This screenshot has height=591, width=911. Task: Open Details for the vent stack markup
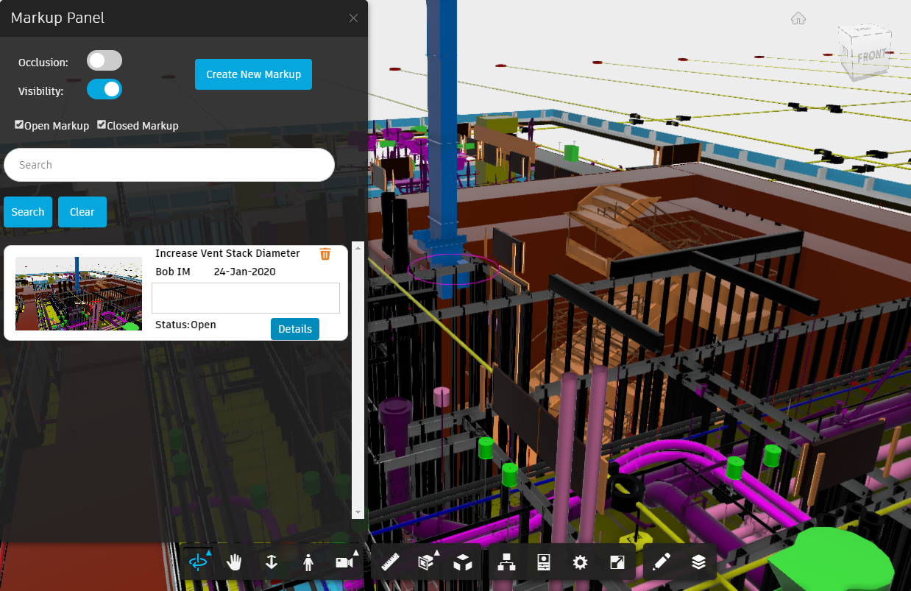(x=294, y=329)
